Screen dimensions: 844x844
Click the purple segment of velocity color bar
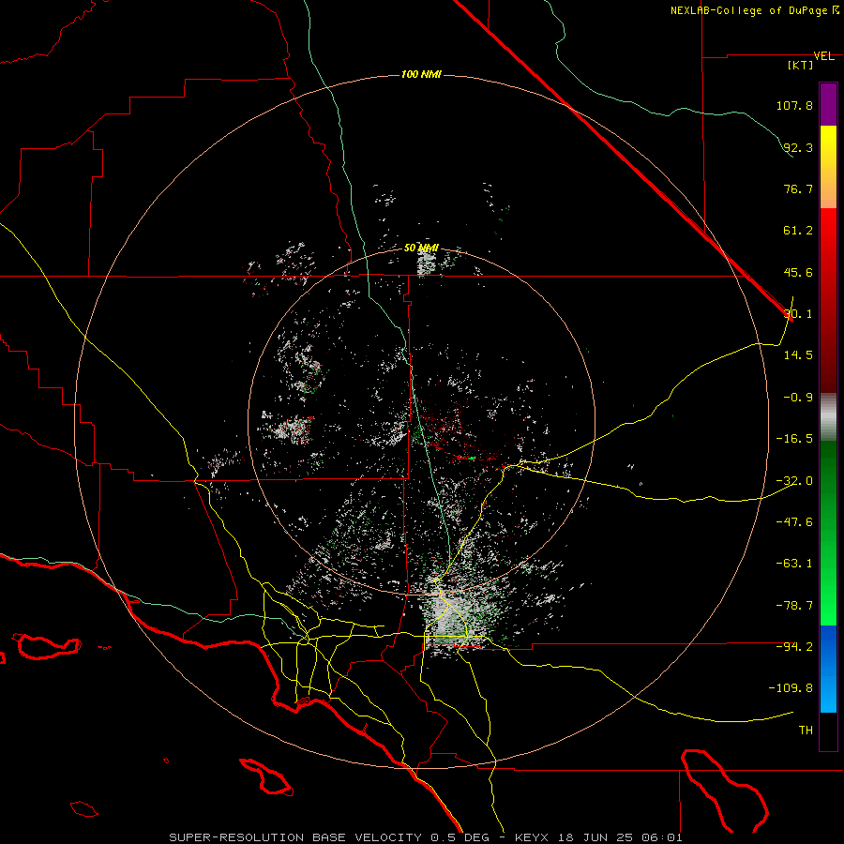coord(828,105)
